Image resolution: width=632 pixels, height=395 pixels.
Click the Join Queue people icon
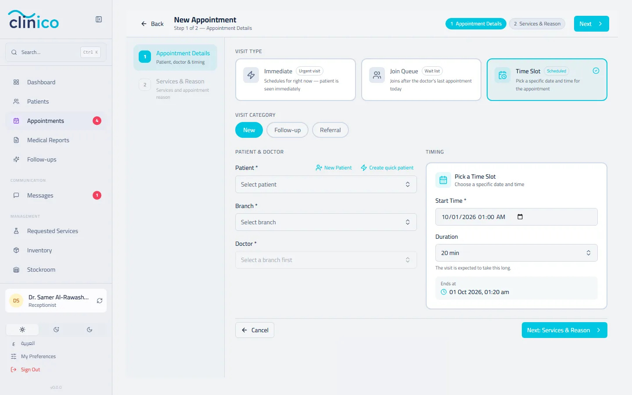(x=377, y=75)
